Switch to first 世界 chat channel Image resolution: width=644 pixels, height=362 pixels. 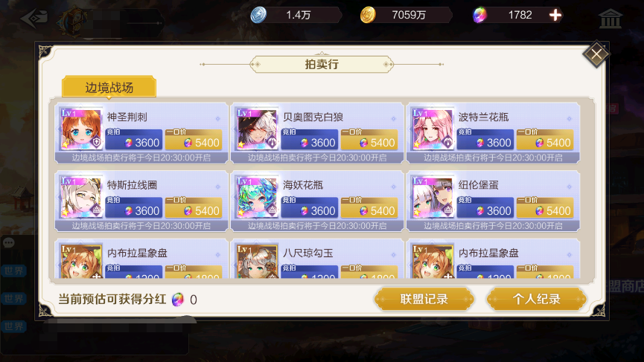click(x=13, y=271)
